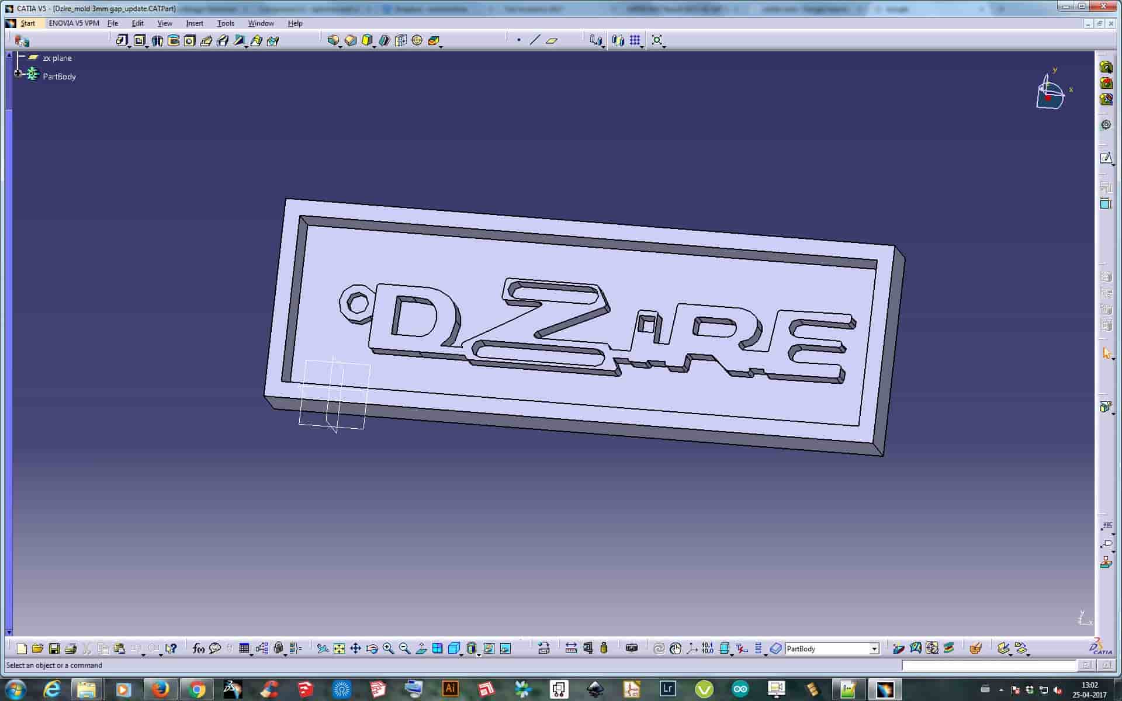Select the Mirror tool
The height and width of the screenshot is (701, 1122).
click(618, 40)
